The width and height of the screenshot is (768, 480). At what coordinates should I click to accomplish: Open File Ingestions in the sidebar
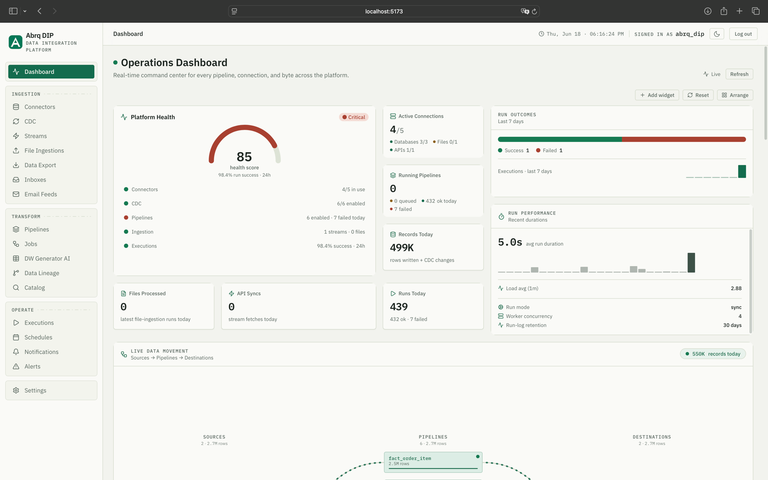click(x=51, y=151)
